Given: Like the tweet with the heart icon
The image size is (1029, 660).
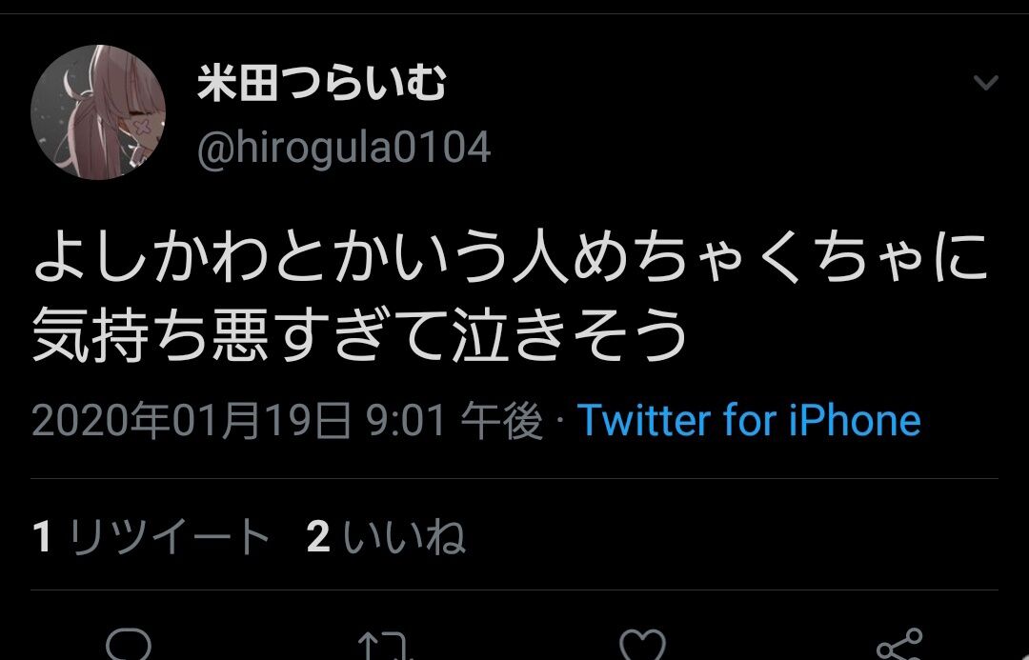Looking at the screenshot, I should click(642, 645).
